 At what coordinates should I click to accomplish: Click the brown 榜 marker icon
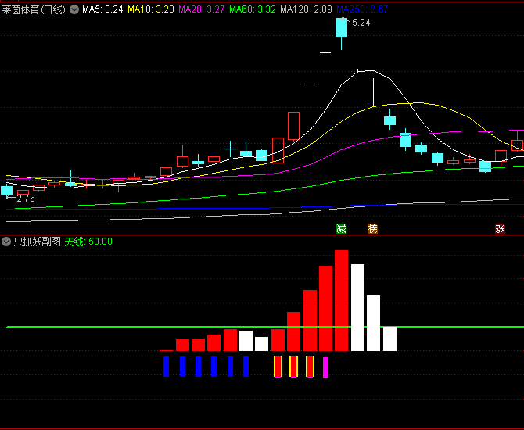[x=372, y=229]
